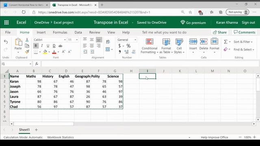Center text horizontally
260x146 pixels.
[92, 46]
